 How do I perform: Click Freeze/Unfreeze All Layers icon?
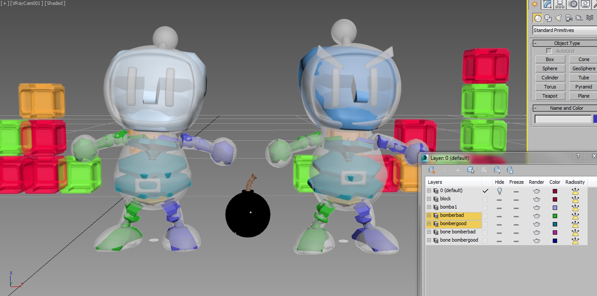[x=510, y=170]
